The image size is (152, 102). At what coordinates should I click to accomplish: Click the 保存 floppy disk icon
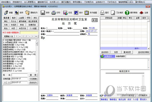coord(43,13)
